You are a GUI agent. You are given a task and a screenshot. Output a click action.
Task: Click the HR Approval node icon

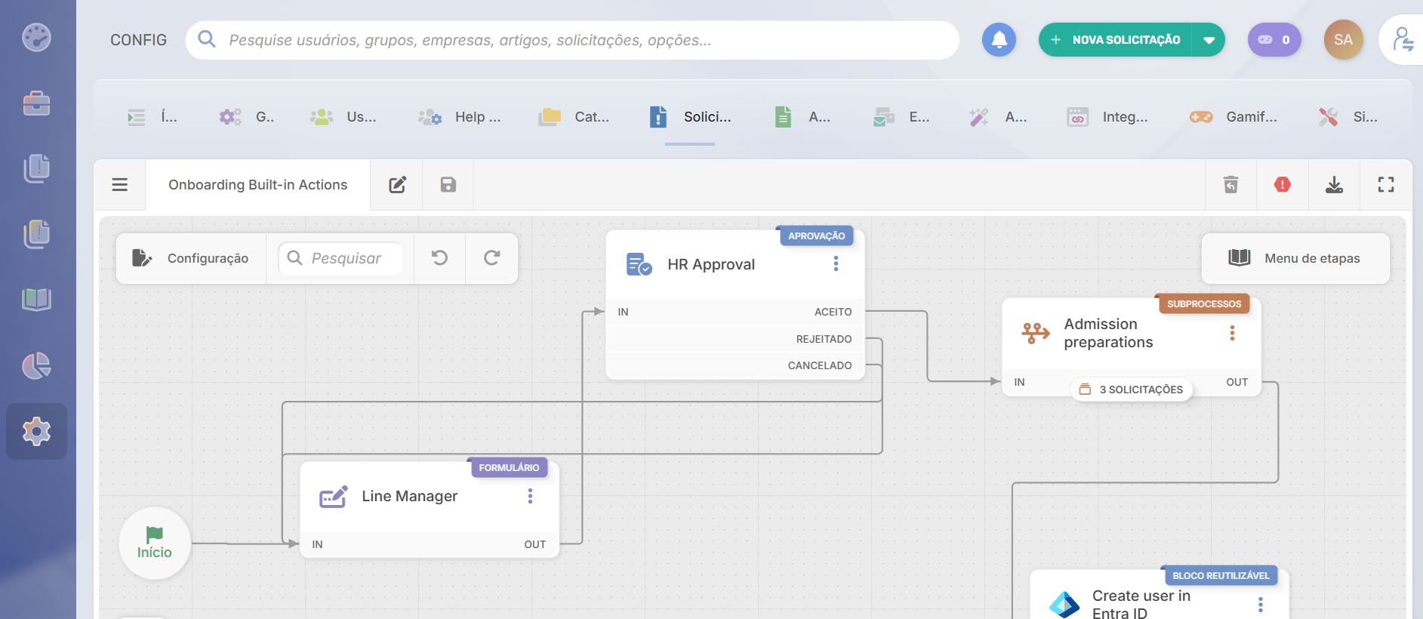tap(639, 264)
